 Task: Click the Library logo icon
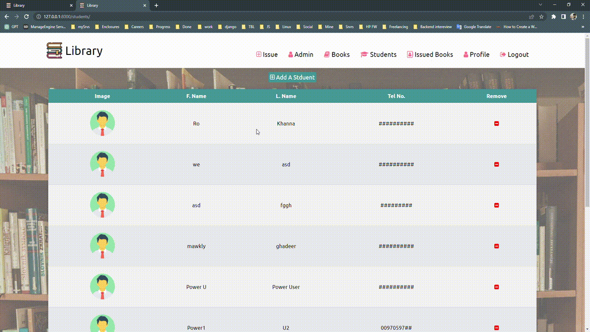tap(54, 51)
